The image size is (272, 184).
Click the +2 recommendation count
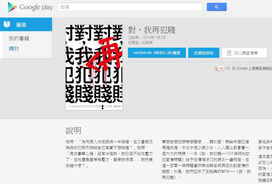(x=228, y=68)
